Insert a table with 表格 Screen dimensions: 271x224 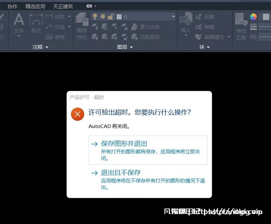pyautogui.click(x=55, y=37)
